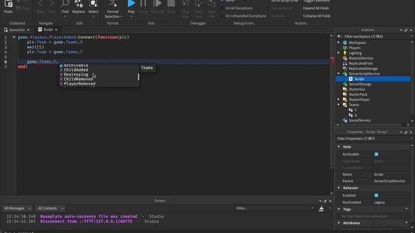
Task: Close the Baseplate tab
Action: [x=28, y=30]
